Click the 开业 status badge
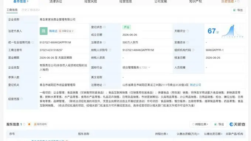Screen dimensions: 251x141 [x=127, y=27]
